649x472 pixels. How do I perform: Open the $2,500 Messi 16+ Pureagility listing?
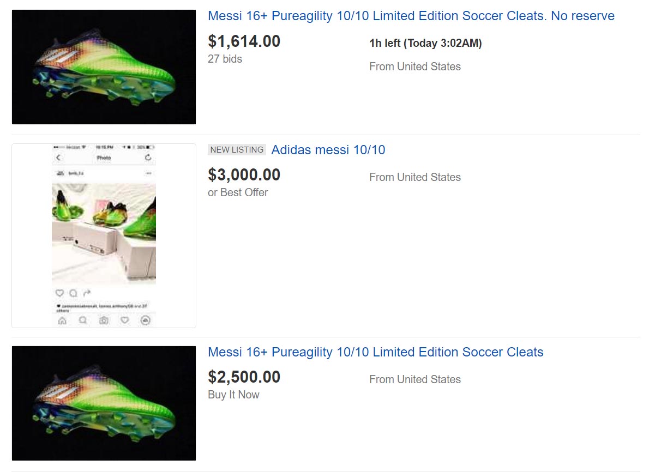(375, 352)
